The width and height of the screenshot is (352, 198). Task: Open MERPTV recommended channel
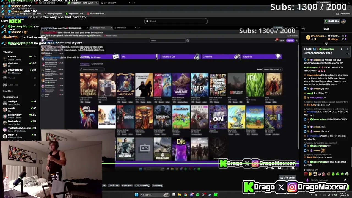[19, 136]
